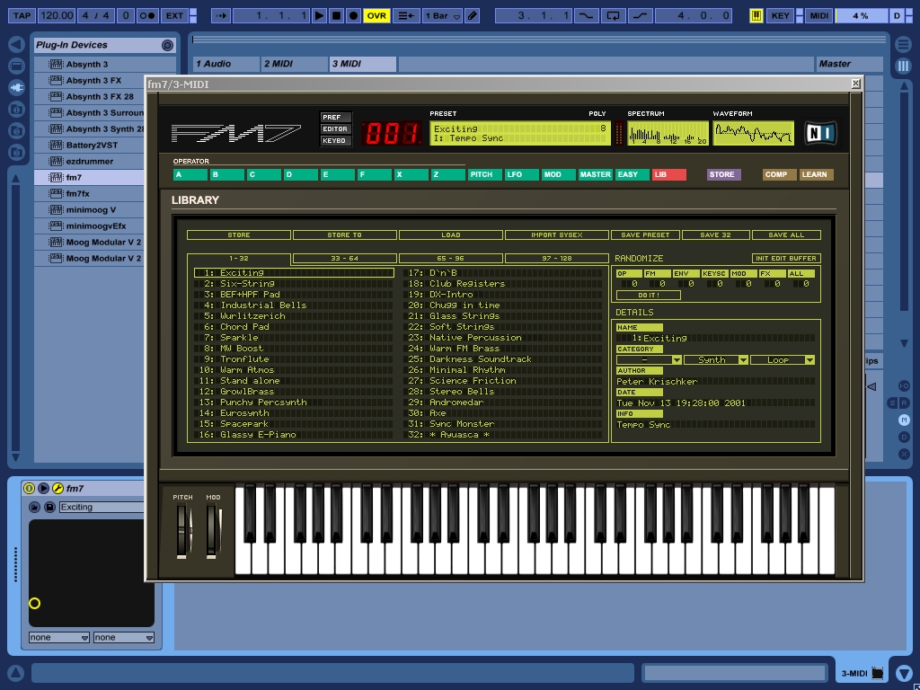Open the MASTER page in FM7
The width and height of the screenshot is (920, 690).
pyautogui.click(x=596, y=175)
